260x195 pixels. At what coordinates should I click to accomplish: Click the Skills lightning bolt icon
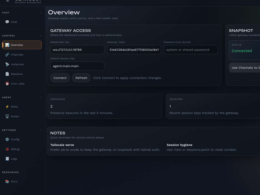point(7,107)
